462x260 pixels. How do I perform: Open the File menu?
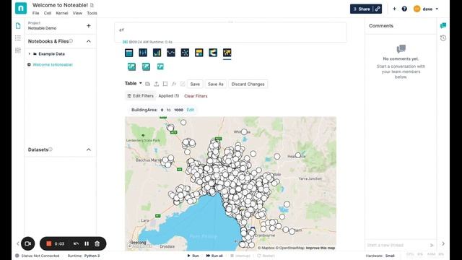35,13
